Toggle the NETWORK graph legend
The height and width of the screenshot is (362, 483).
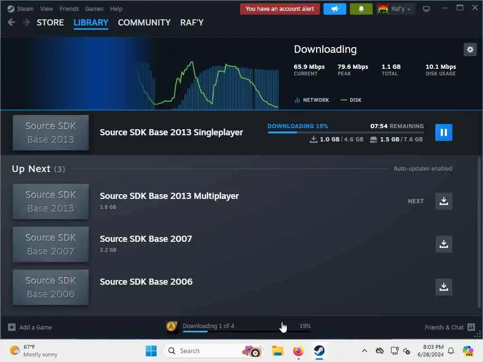(x=312, y=100)
